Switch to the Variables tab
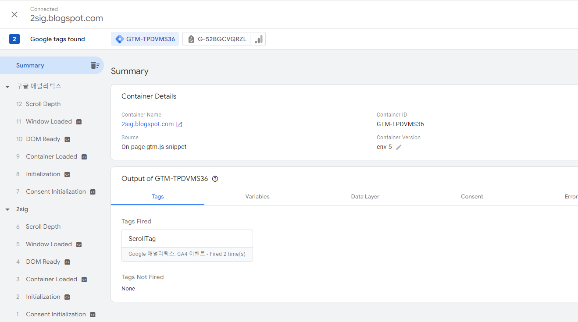This screenshot has height=322, width=578. (257, 197)
